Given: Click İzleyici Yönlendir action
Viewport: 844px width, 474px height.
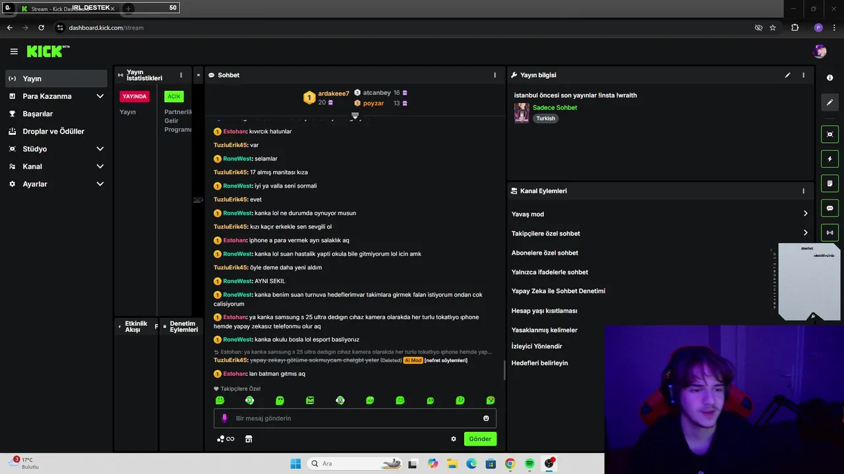Looking at the screenshot, I should click(537, 346).
